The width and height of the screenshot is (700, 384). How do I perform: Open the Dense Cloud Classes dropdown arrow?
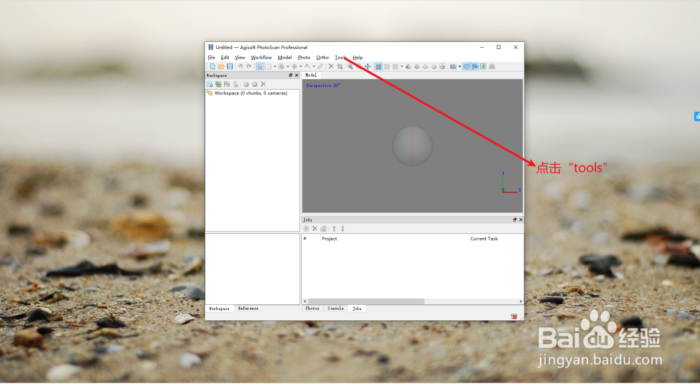tap(402, 67)
